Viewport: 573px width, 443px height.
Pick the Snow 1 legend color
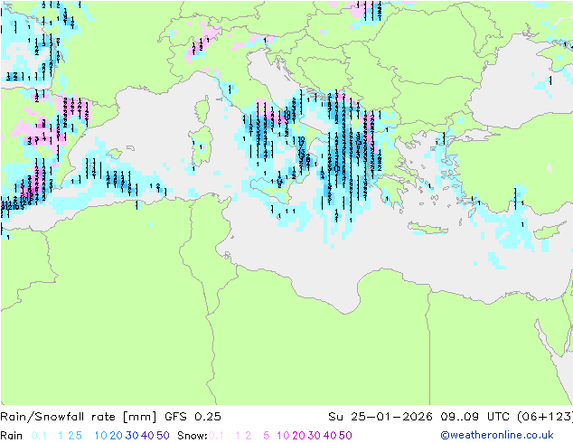click(238, 436)
